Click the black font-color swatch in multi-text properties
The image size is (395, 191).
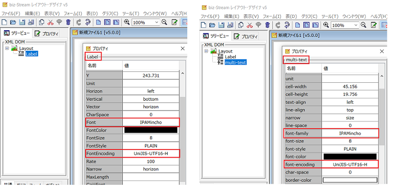coord(350,157)
